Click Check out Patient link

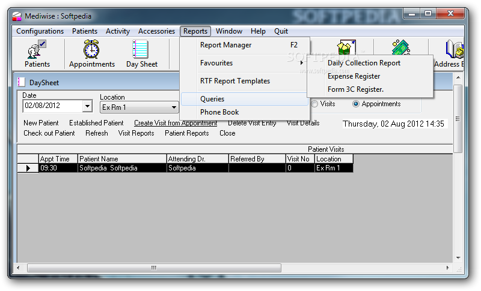[49, 133]
